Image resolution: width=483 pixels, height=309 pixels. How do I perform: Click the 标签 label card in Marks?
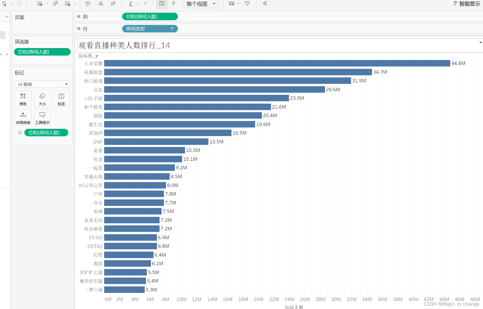click(61, 98)
